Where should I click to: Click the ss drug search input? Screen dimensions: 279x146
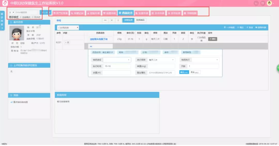(x=100, y=46)
